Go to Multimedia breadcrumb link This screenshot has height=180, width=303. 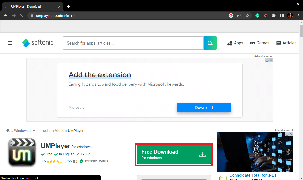[41, 131]
